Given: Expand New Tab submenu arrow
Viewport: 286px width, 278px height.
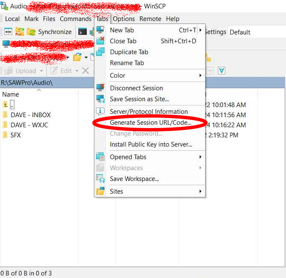Looking at the screenshot, I should click(x=200, y=30).
